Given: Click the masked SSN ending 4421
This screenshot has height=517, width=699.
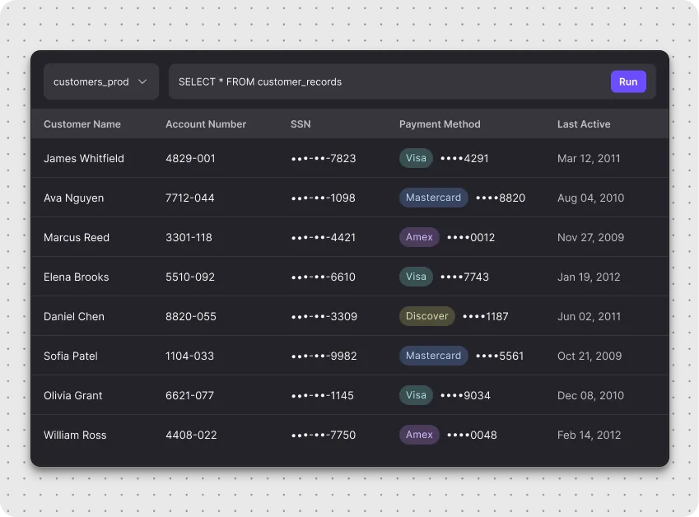Looking at the screenshot, I should point(324,237).
